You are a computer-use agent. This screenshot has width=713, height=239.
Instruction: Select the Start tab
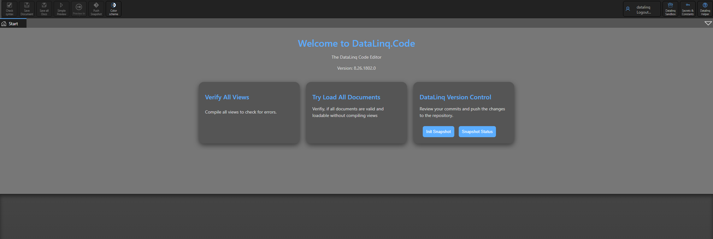[x=13, y=24]
